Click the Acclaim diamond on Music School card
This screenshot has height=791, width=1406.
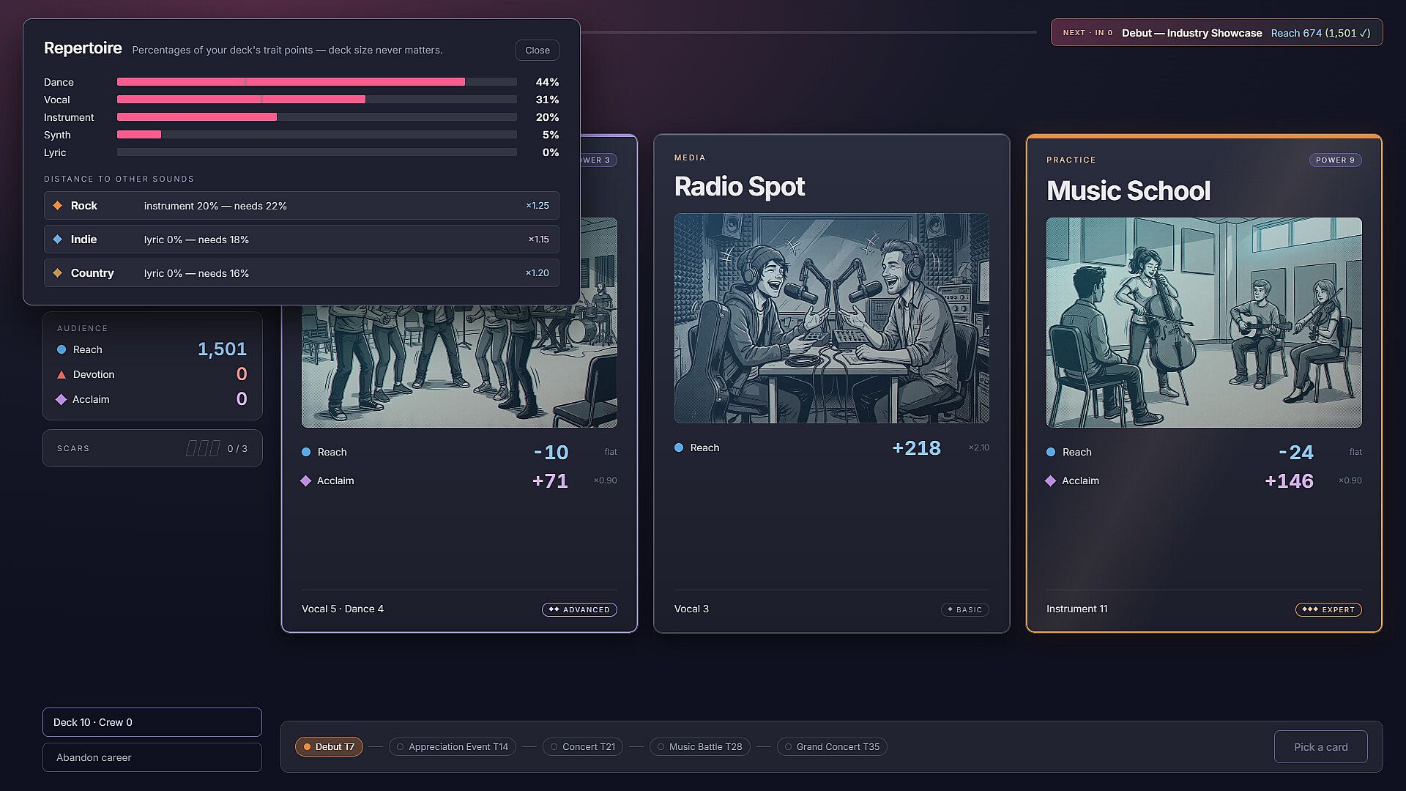(1050, 481)
